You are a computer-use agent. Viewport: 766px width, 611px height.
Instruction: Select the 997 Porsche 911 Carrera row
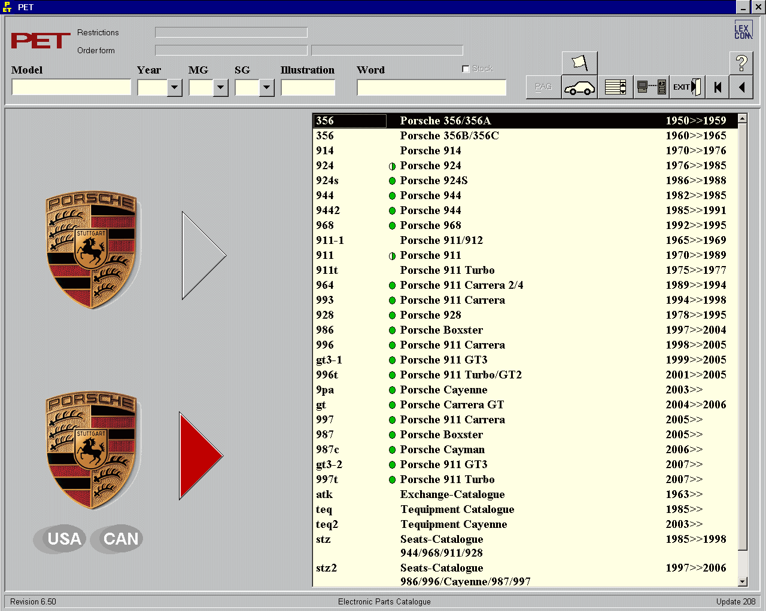click(x=525, y=420)
